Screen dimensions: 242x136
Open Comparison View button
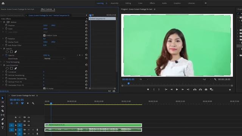[x=211, y=90]
